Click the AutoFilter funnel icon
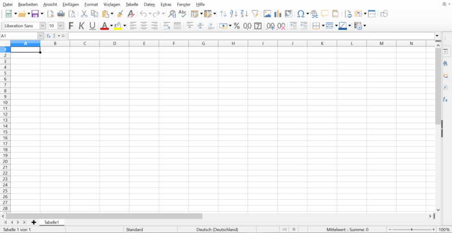This screenshot has width=452, height=233. [255, 14]
